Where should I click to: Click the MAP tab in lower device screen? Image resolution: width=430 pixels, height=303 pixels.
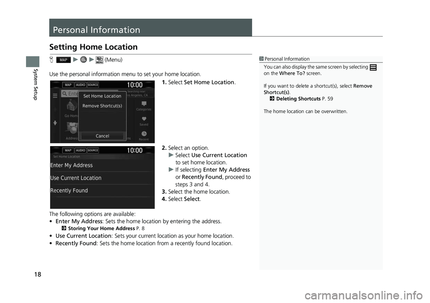[x=68, y=150]
